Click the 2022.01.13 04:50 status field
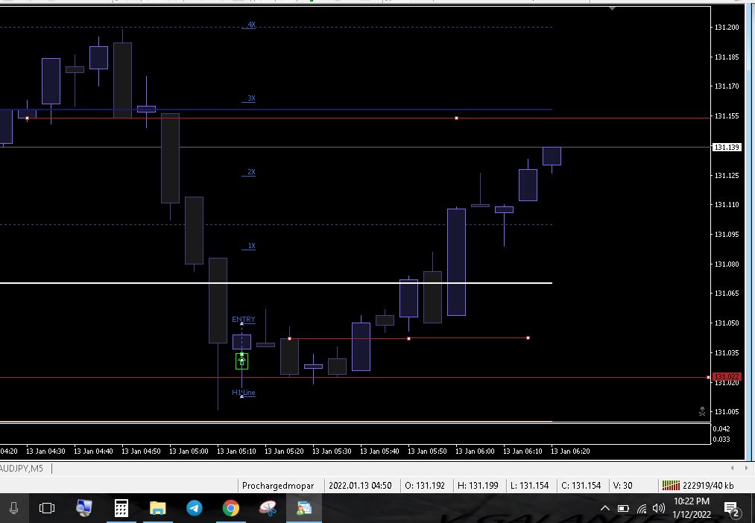This screenshot has height=523, width=755. 360,486
